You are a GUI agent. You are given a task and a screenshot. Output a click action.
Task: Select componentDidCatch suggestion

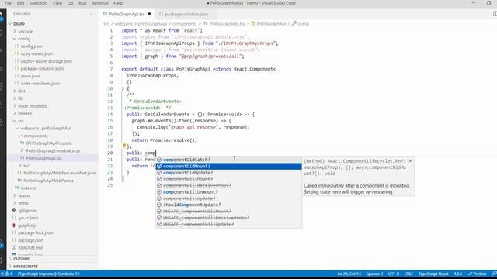pos(228,160)
